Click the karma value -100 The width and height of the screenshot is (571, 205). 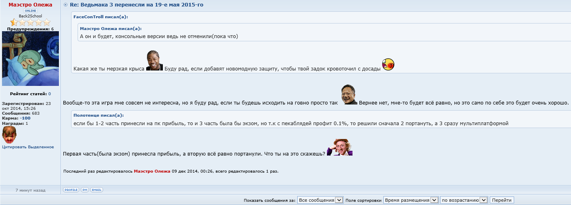pyautogui.click(x=25, y=118)
